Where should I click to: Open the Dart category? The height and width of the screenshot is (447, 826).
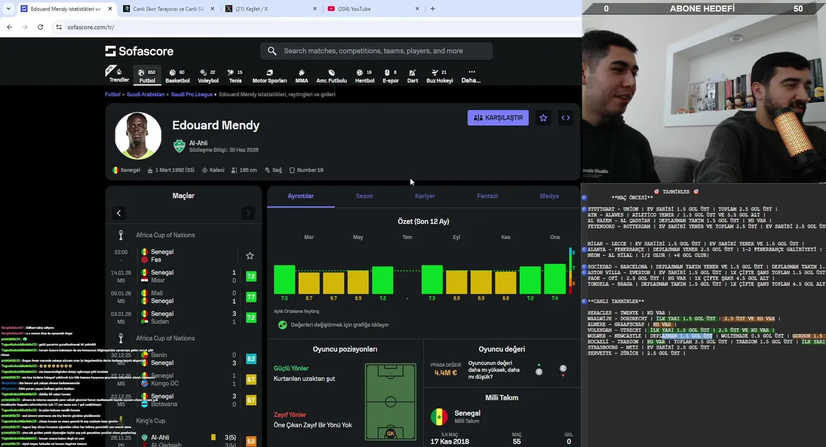[413, 76]
